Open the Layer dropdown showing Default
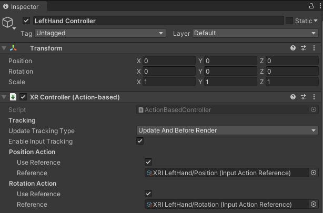The width and height of the screenshot is (323, 213). (255, 33)
